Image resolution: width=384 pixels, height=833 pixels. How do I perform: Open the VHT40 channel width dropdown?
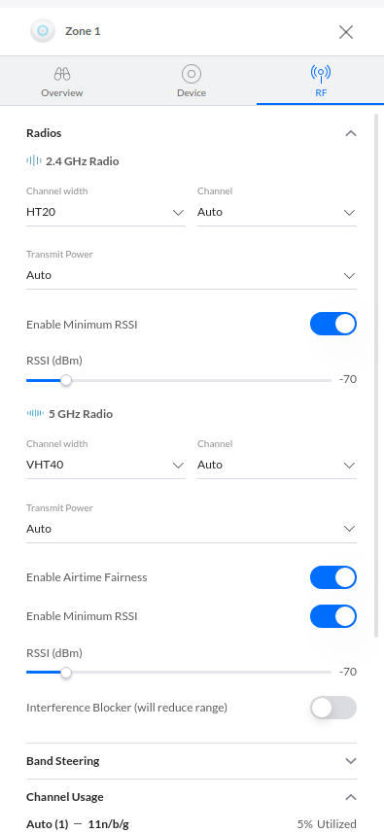coord(106,465)
